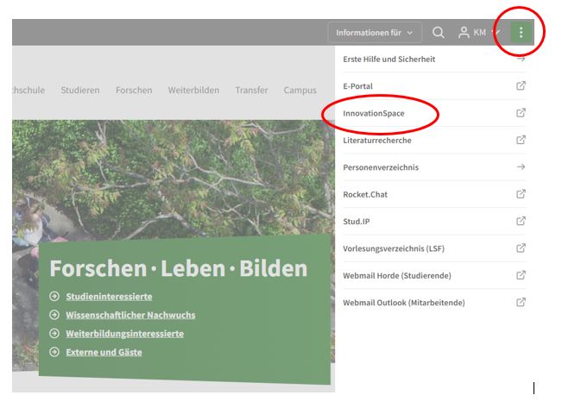Click external link icon beside Stud.IP
The image size is (562, 408).
[x=521, y=221]
